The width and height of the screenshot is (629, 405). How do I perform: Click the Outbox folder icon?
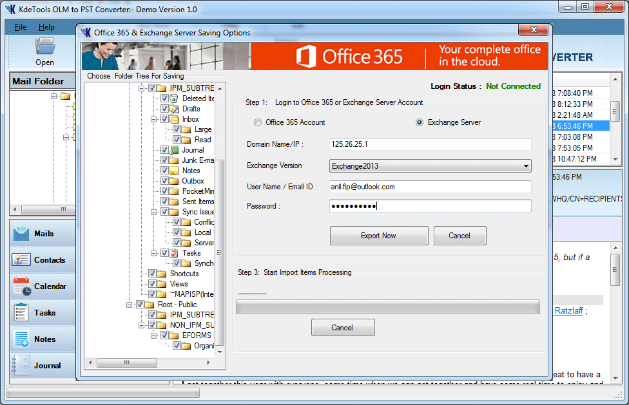(174, 181)
